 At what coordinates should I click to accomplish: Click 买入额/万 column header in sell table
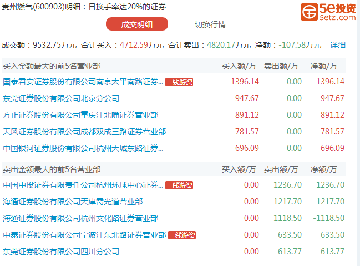coord(239,169)
